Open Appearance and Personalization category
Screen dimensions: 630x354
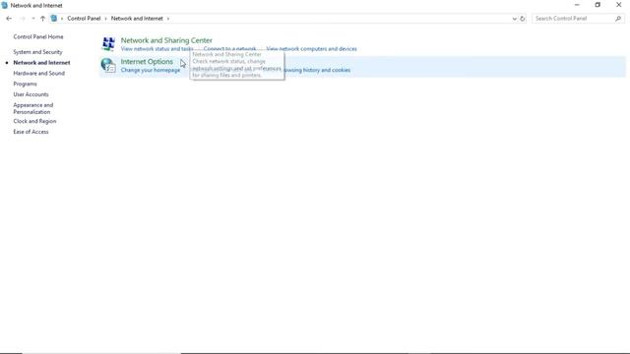(32, 108)
